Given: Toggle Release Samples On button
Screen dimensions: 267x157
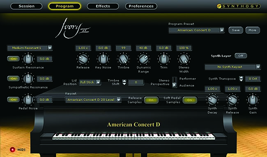Looking at the screenshot, I should (x=151, y=100).
